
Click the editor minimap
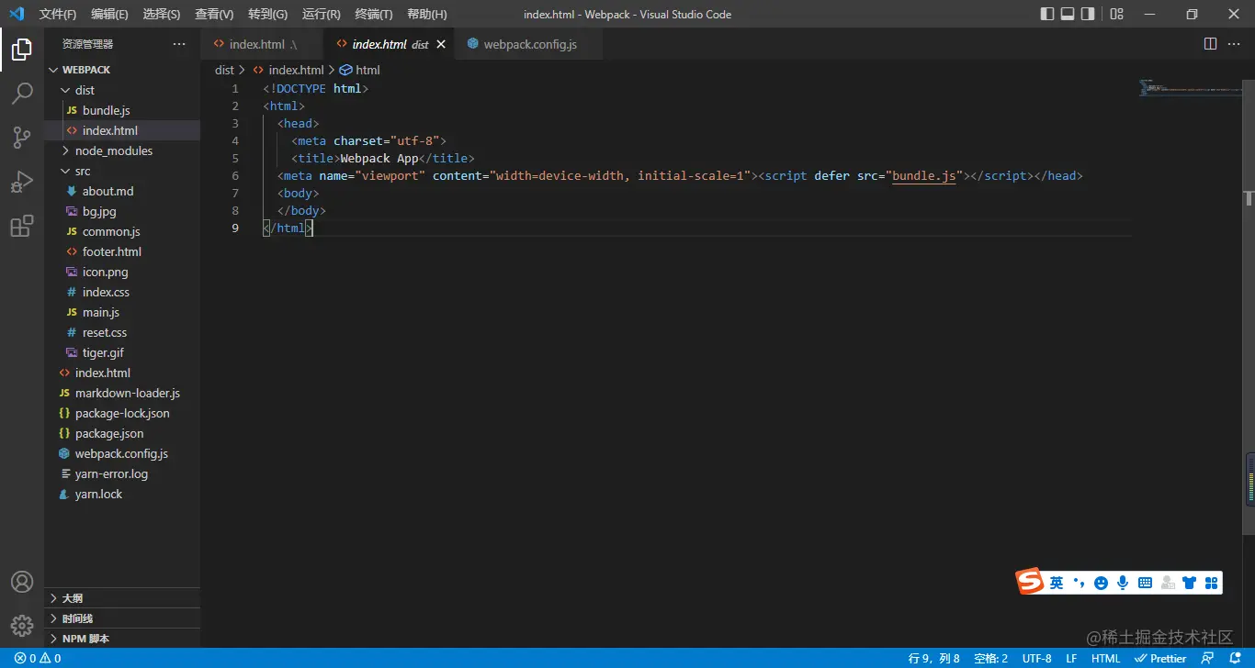coord(1190,89)
